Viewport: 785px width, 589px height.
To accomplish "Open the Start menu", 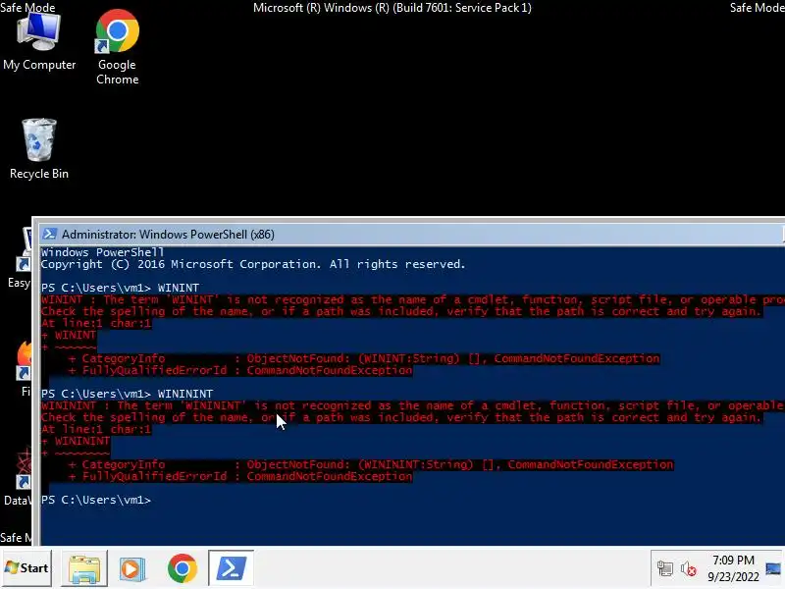I will click(x=26, y=568).
